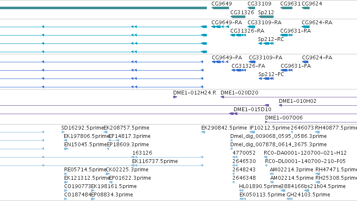
Task: Click the CG9624-PA protein label
Action: pyautogui.click(x=317, y=57)
